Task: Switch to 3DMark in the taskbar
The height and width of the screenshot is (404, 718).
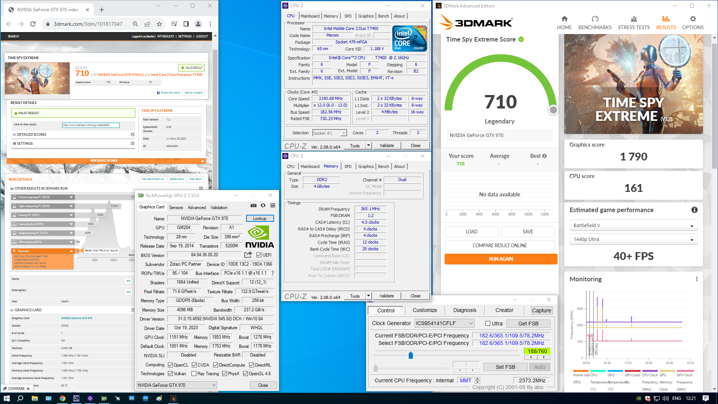Action: click(x=173, y=398)
